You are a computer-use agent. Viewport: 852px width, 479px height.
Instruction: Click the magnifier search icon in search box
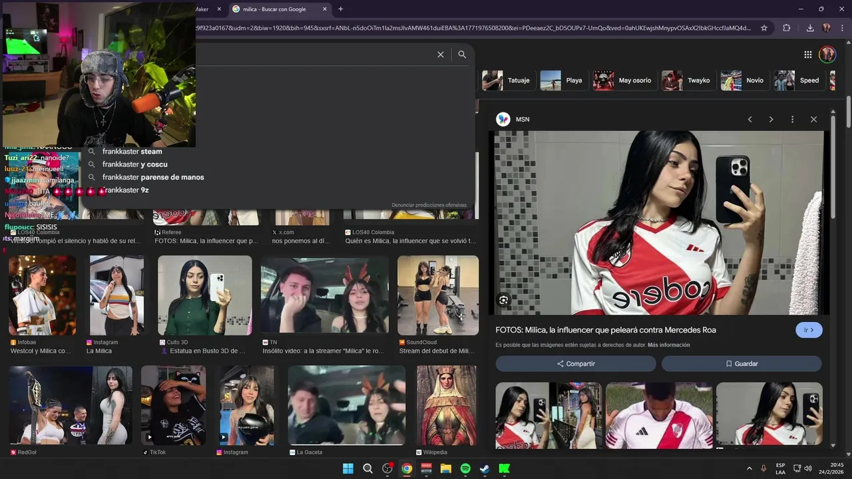[x=462, y=55]
